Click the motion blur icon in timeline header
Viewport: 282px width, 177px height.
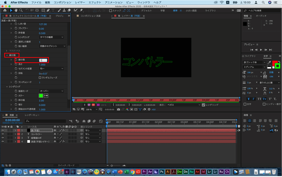(x=94, y=121)
